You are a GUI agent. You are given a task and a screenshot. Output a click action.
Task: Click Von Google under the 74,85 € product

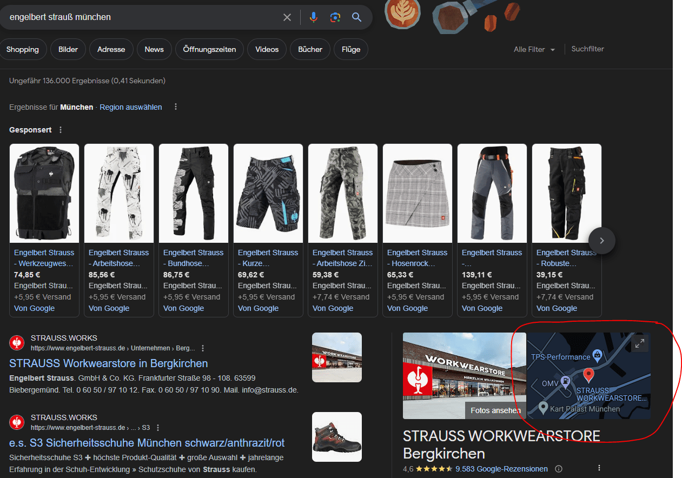pyautogui.click(x=35, y=308)
